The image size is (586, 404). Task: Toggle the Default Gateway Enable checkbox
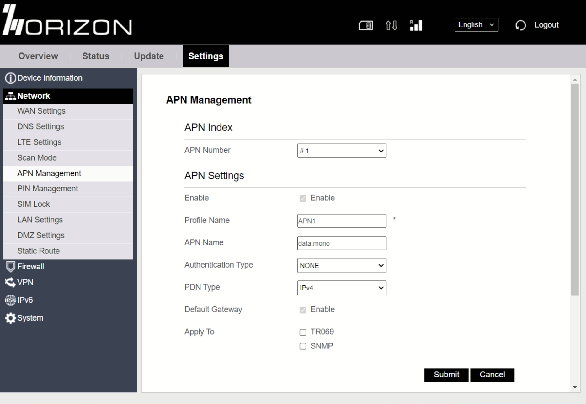pyautogui.click(x=303, y=310)
